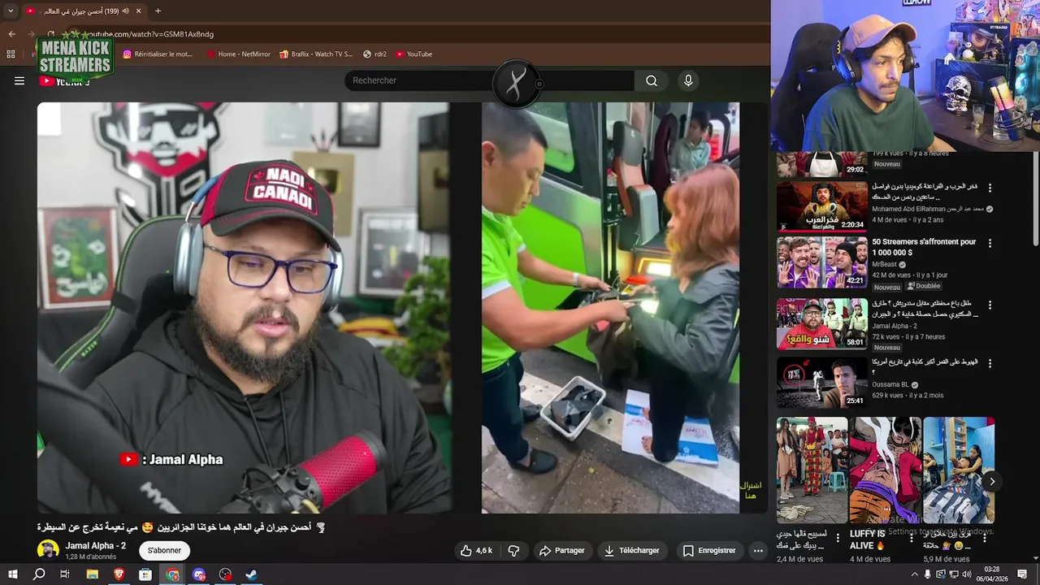Click the 50 Streamers s'affrontent title
The height and width of the screenshot is (585, 1040).
pyautogui.click(x=924, y=247)
